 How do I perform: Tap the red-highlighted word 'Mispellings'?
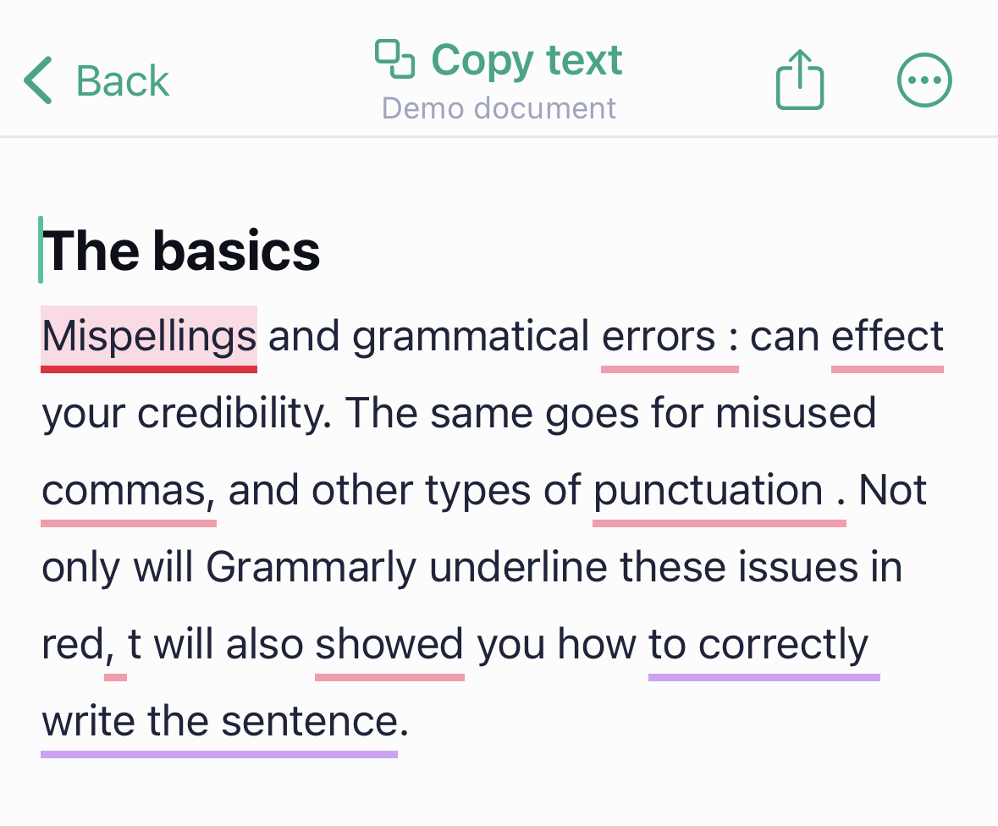click(148, 338)
